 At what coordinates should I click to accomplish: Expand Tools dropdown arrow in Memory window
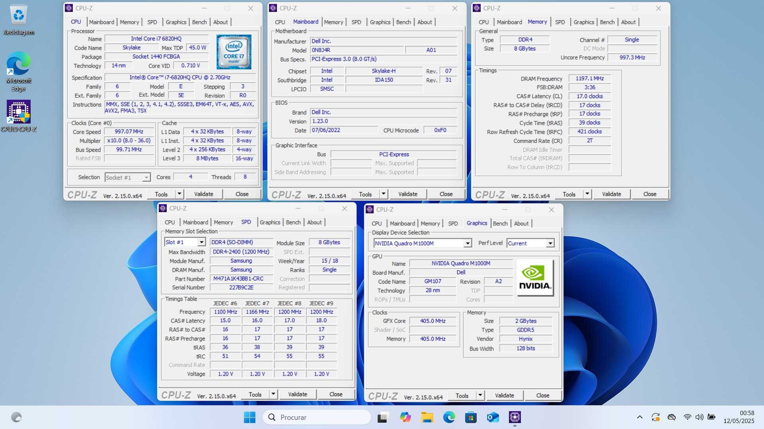tap(587, 194)
